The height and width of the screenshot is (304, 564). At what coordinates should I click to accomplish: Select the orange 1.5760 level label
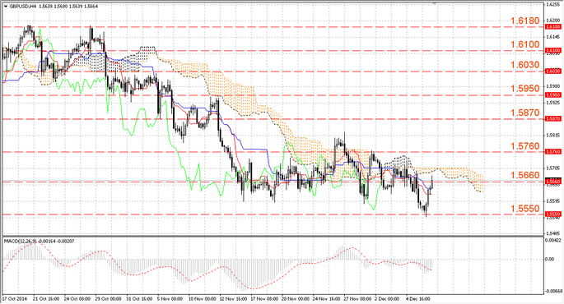pyautogui.click(x=525, y=146)
